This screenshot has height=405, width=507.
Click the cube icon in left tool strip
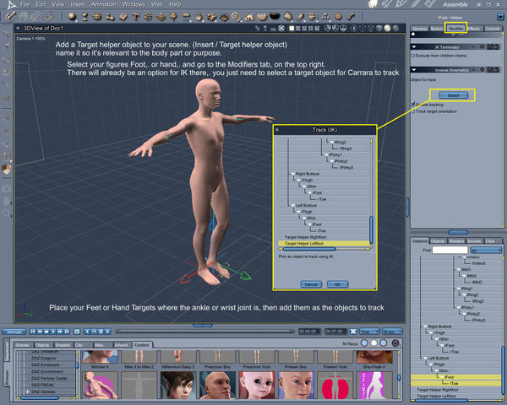pos(6,170)
